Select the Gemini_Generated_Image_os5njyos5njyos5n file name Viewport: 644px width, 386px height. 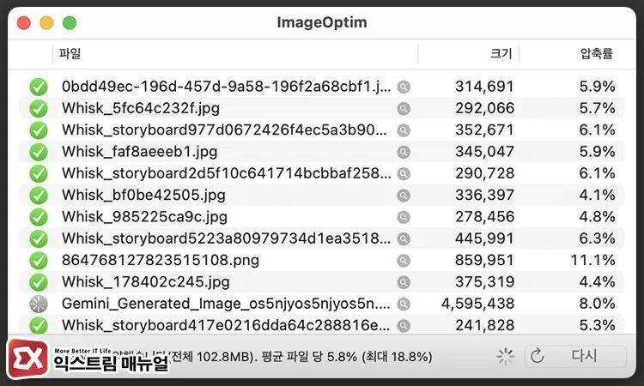tap(226, 304)
